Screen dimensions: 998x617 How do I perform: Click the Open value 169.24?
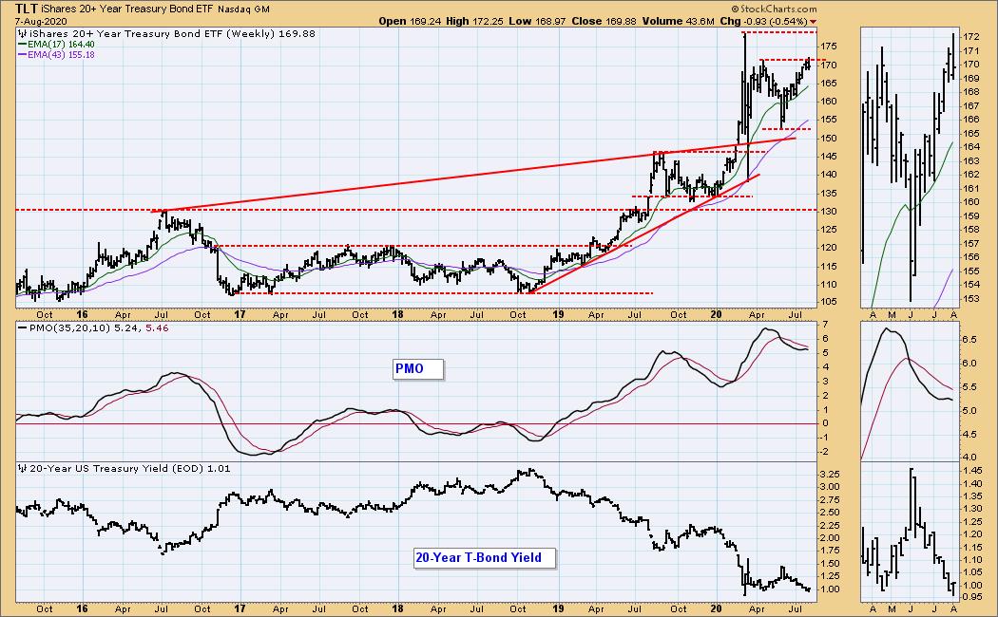click(x=427, y=21)
